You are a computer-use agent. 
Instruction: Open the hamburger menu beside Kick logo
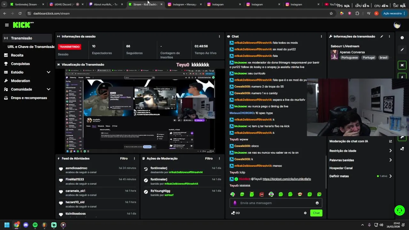click(x=7, y=25)
